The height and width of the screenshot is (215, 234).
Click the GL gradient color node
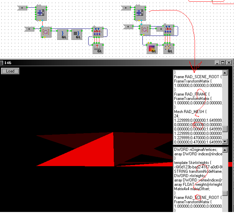tap(152, 49)
